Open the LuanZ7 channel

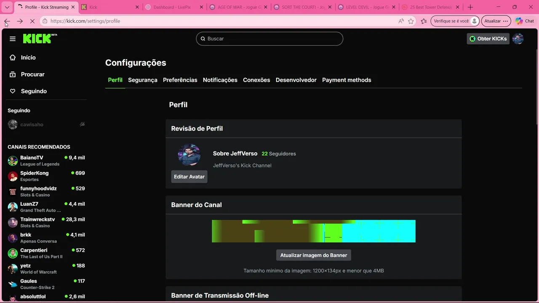(x=29, y=204)
